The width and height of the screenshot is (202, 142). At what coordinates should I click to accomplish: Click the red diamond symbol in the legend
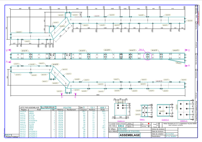pos(148,124)
